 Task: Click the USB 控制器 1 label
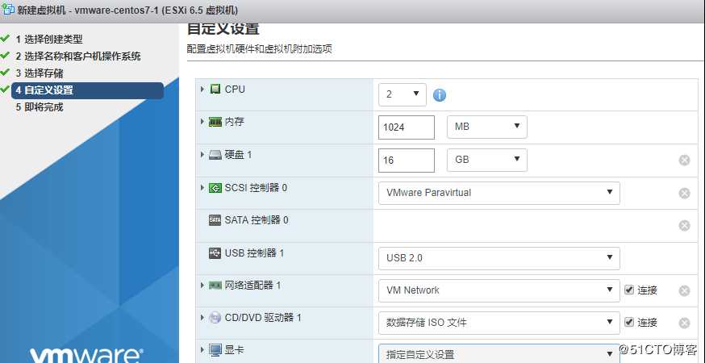(254, 252)
